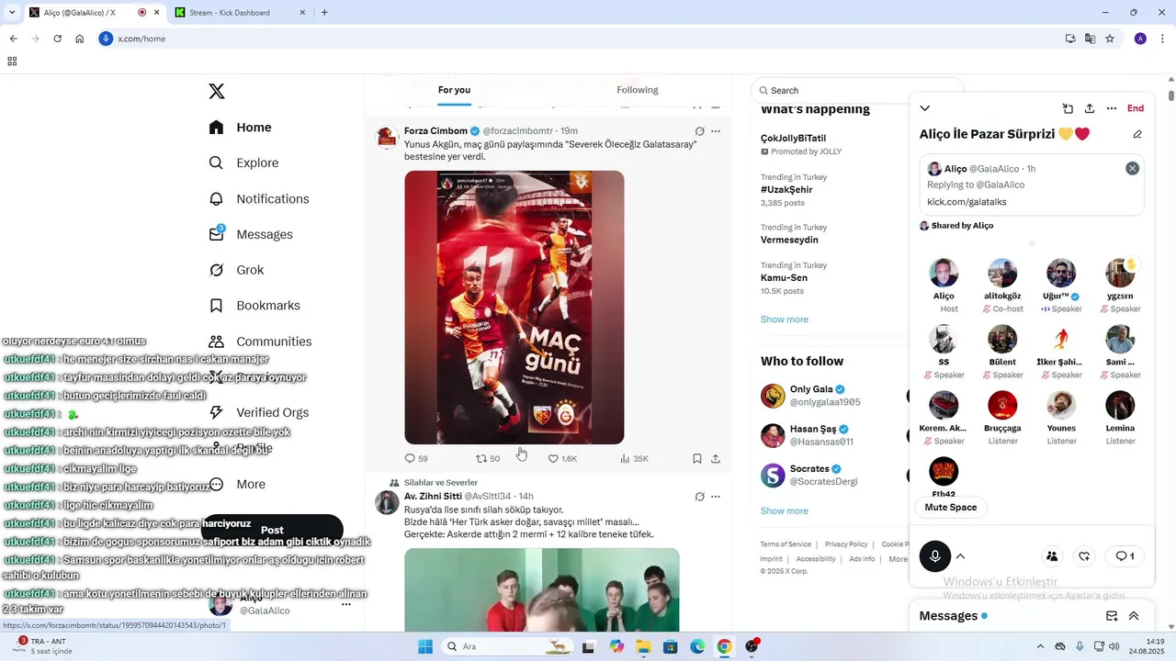Open the Vermeseydin trending topic
Viewport: 1176px width, 661px height.
tap(789, 240)
